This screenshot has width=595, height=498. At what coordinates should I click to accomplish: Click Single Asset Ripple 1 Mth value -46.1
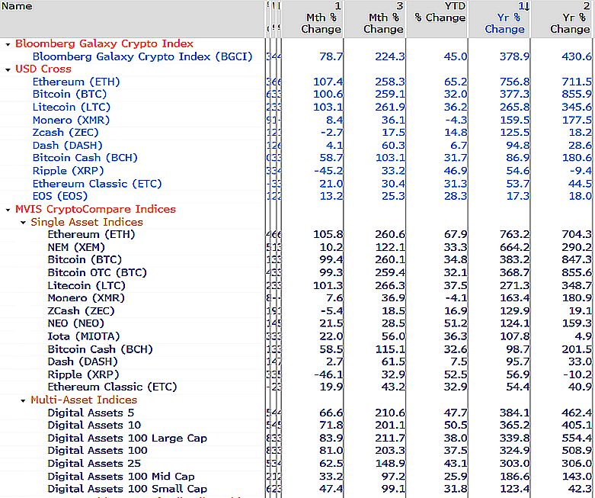328,374
